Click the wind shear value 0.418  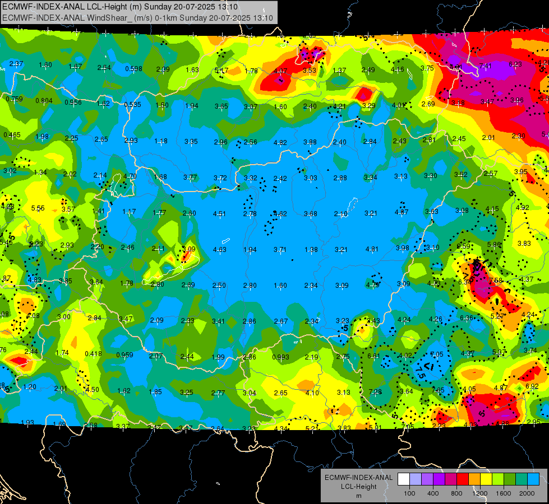[x=94, y=354]
